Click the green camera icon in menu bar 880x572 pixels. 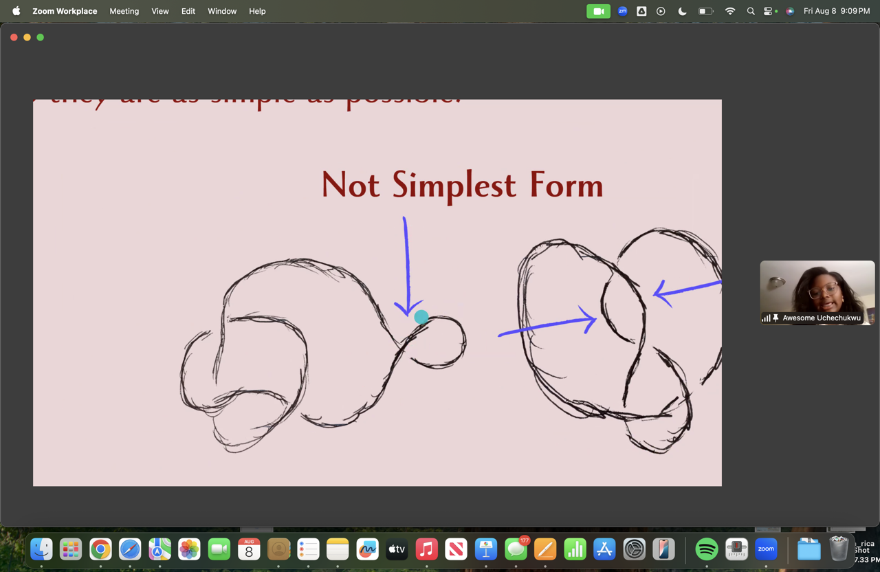pyautogui.click(x=598, y=11)
